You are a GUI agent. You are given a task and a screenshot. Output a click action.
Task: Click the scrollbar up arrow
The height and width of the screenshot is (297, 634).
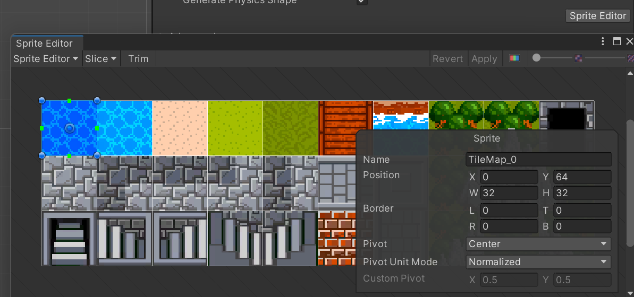click(x=630, y=73)
